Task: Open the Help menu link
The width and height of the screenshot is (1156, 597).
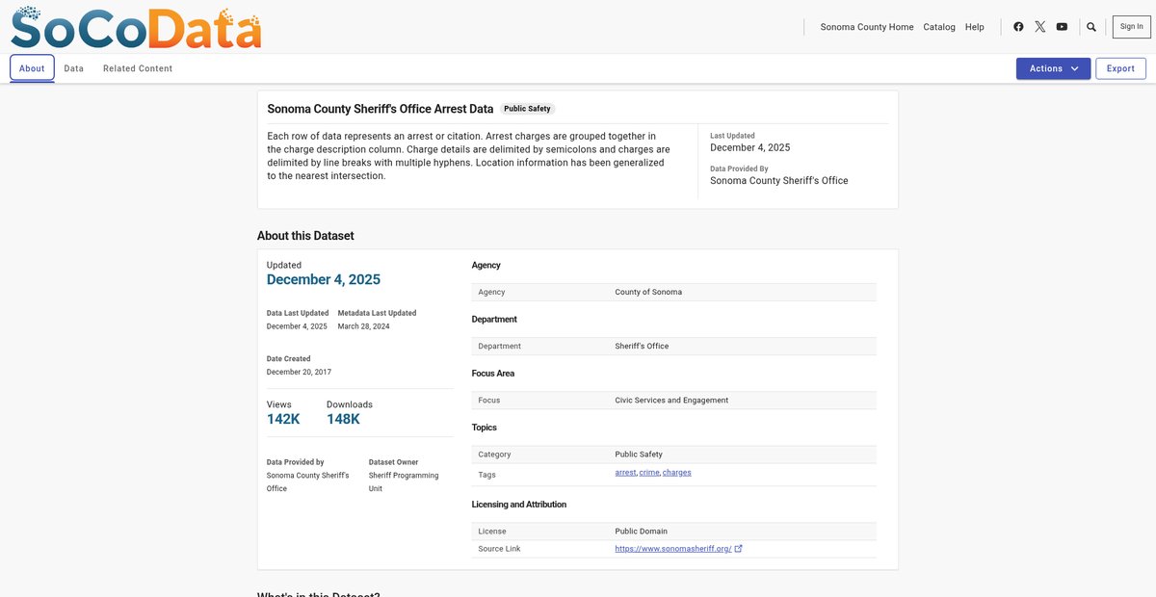Action: pos(975,27)
